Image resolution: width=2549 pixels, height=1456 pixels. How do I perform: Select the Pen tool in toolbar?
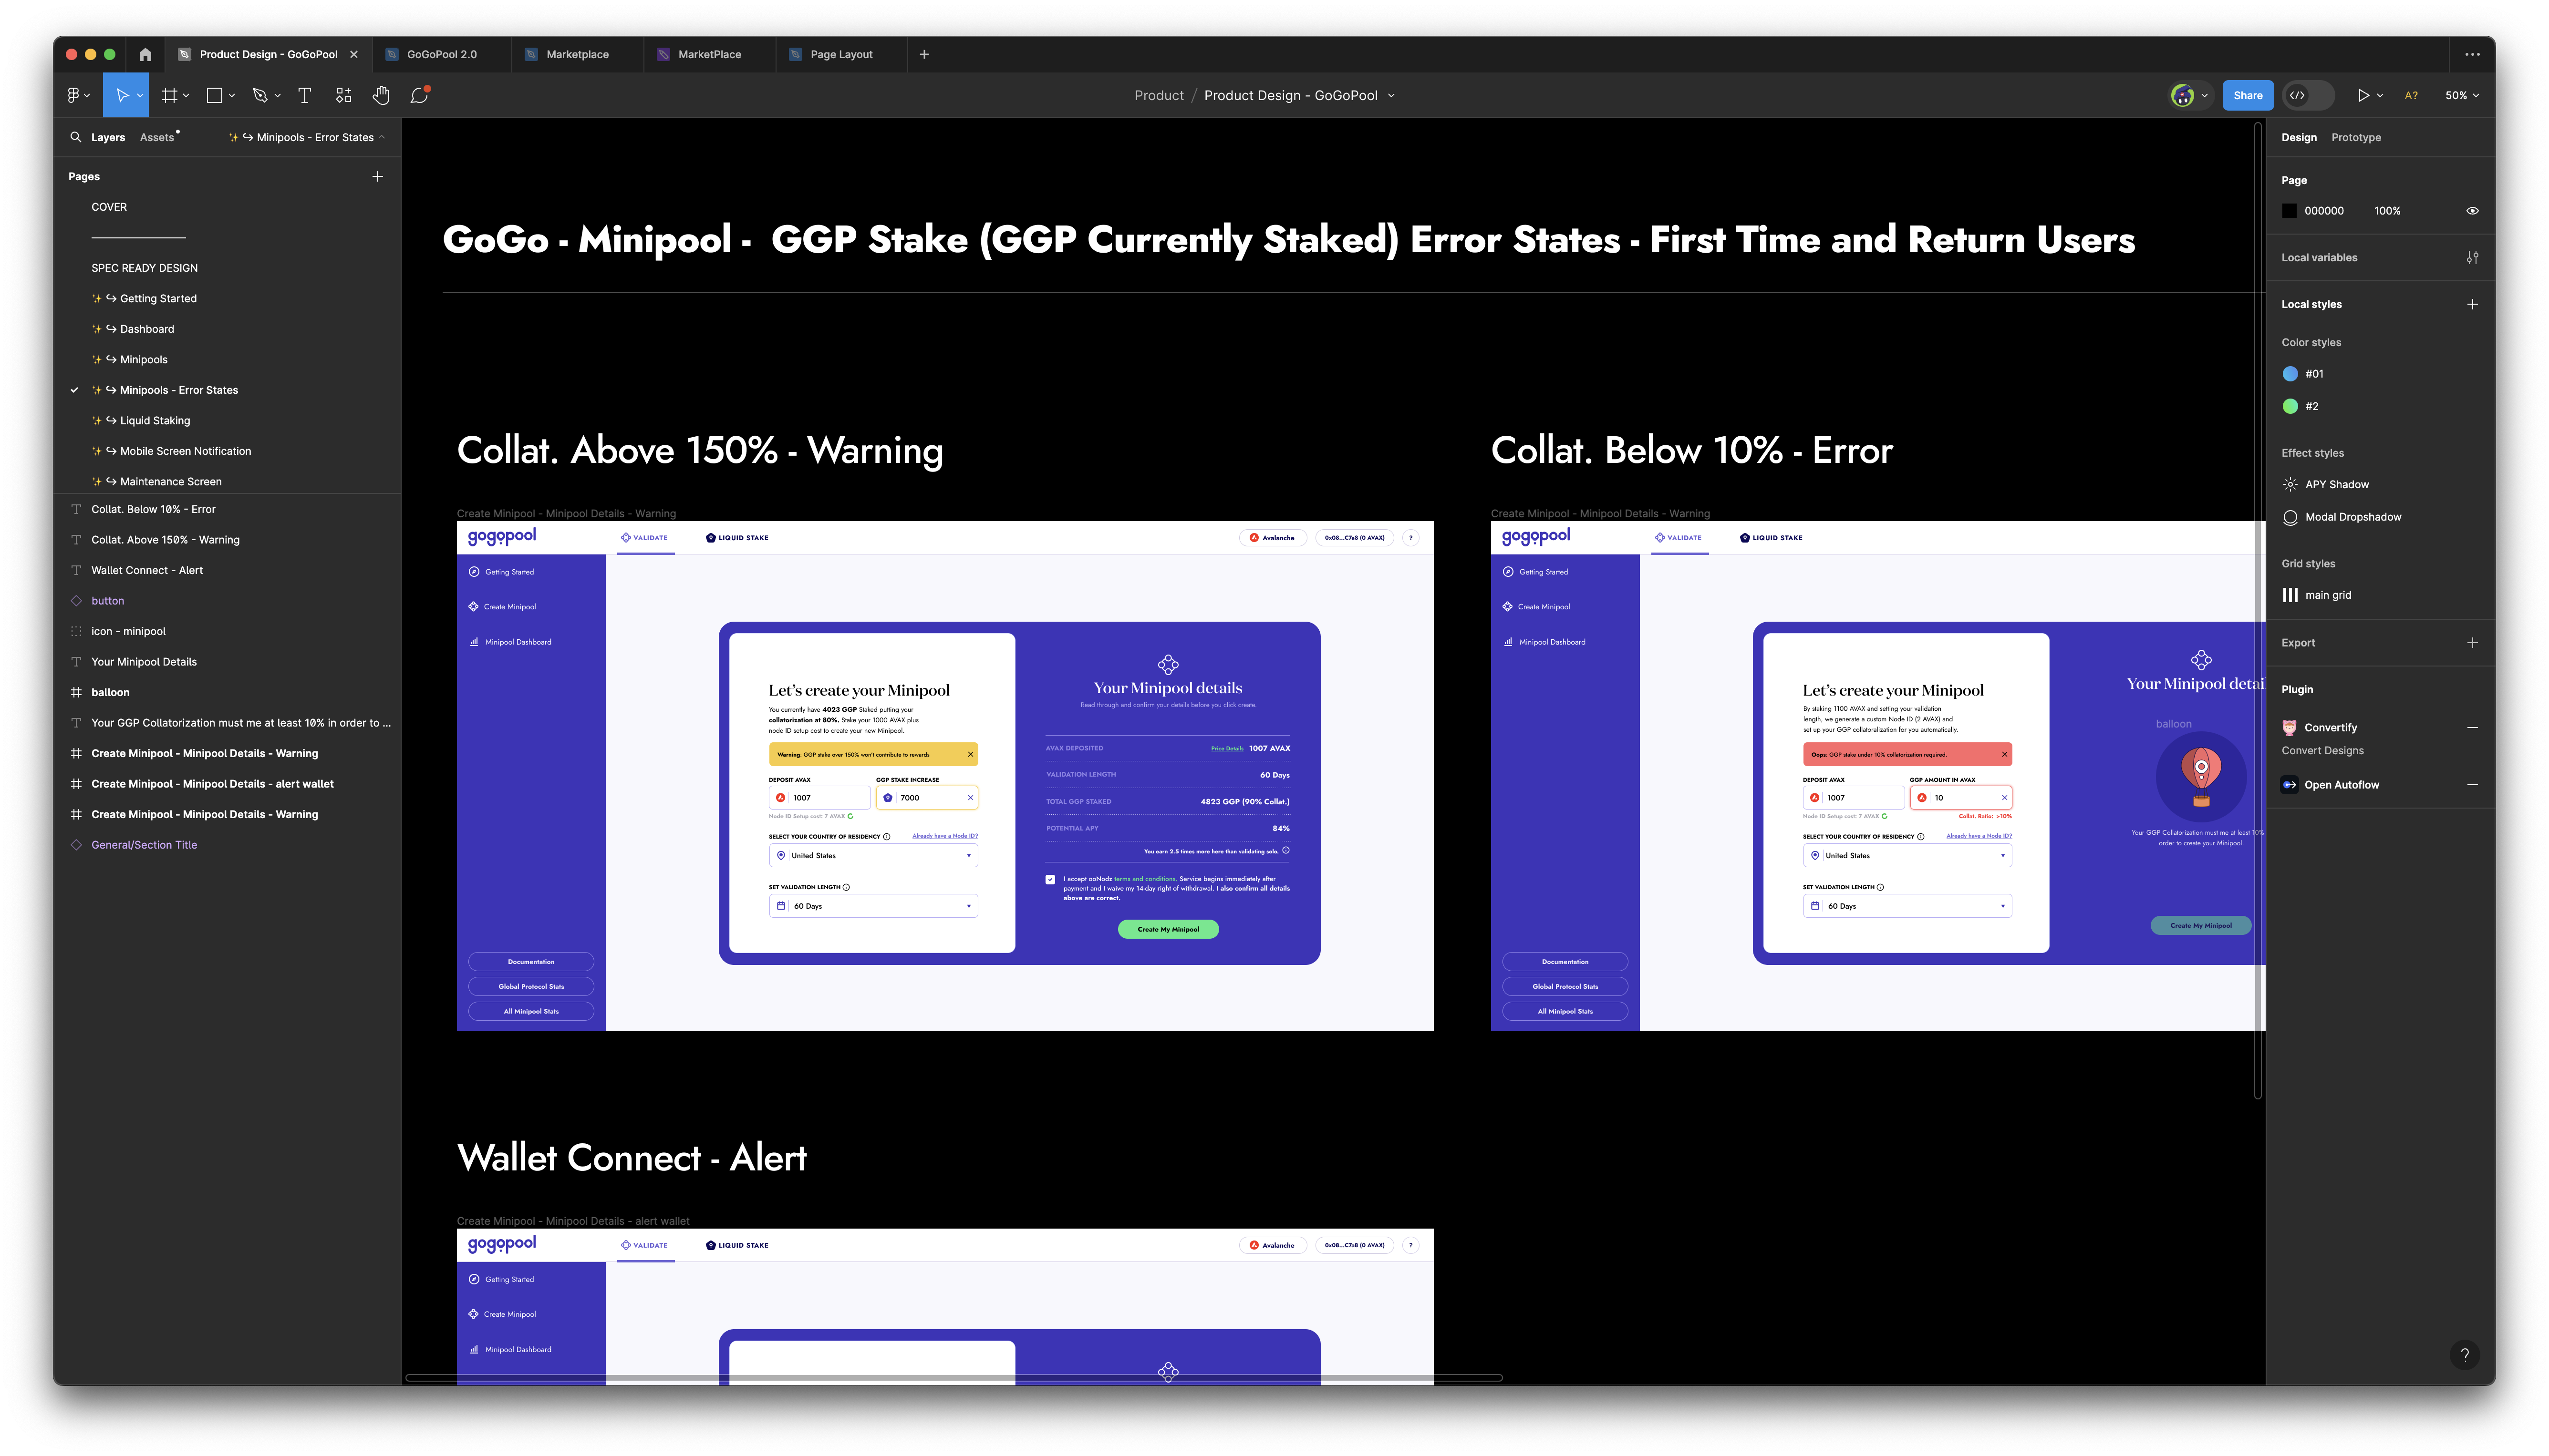pyautogui.click(x=259, y=94)
